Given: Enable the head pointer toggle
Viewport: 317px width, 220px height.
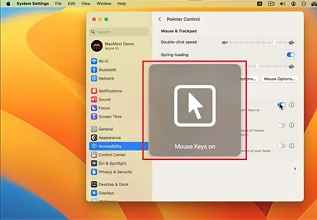Looking at the screenshot, I should tap(281, 146).
